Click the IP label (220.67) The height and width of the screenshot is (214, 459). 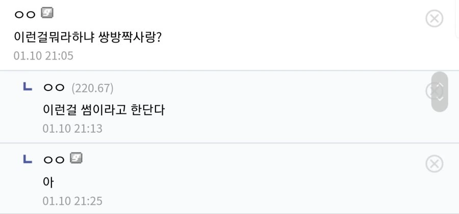click(92, 88)
